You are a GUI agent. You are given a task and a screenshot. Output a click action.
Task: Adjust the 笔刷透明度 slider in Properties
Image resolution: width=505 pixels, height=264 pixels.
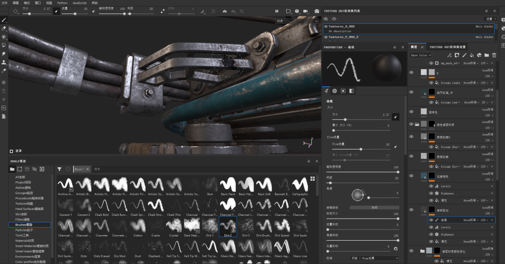click(x=362, y=172)
